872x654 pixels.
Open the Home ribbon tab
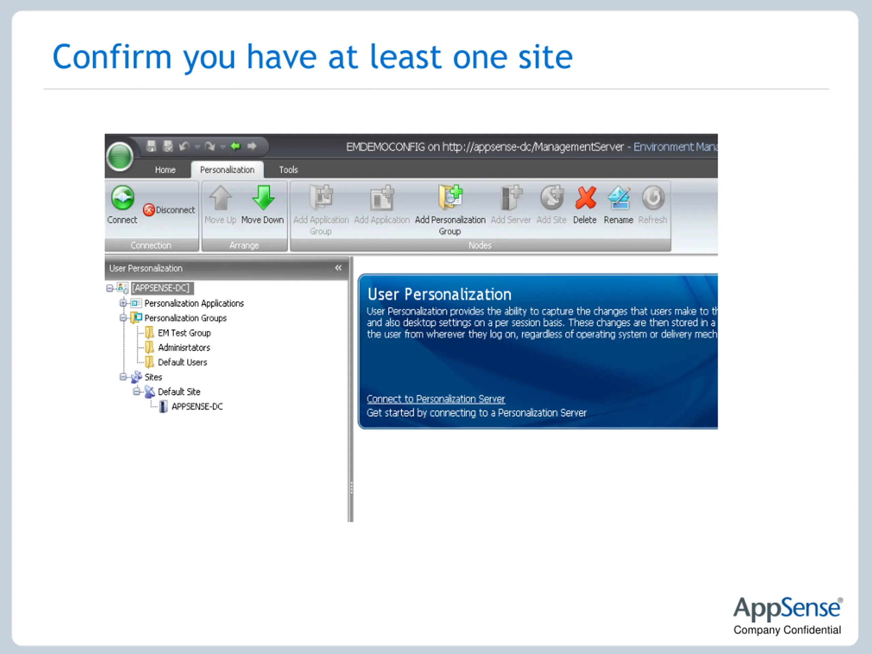coord(165,170)
